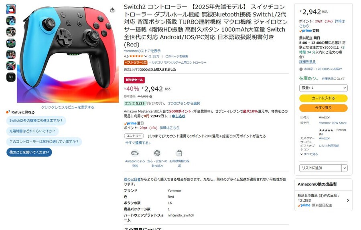Click '他のことを聞いてください' Rufus button
The image size is (361, 230).
pyautogui.click(x=29, y=152)
